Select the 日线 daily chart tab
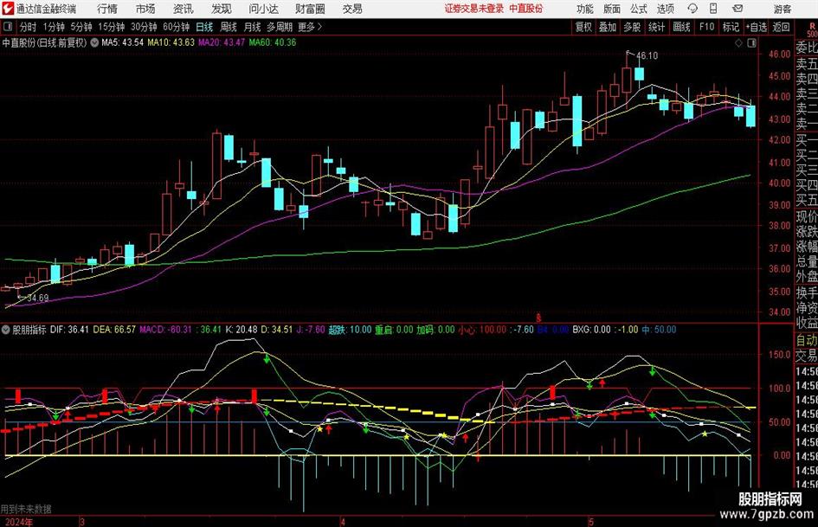 pyautogui.click(x=204, y=27)
